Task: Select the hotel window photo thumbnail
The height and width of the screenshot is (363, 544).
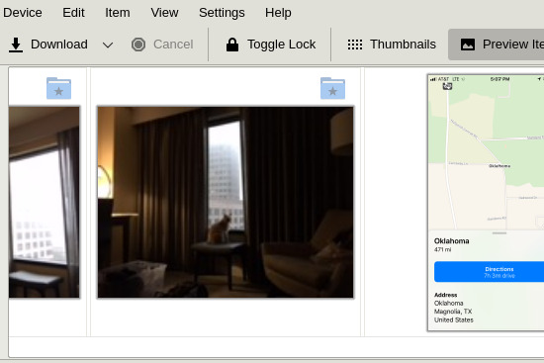Action: (45, 203)
